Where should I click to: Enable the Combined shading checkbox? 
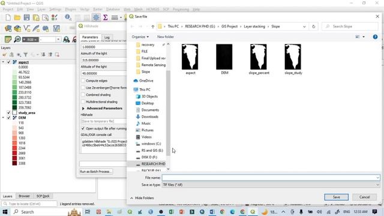(83, 95)
